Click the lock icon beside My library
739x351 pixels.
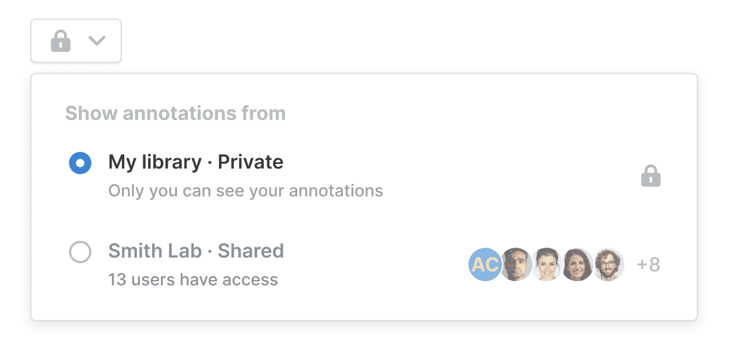click(x=651, y=176)
